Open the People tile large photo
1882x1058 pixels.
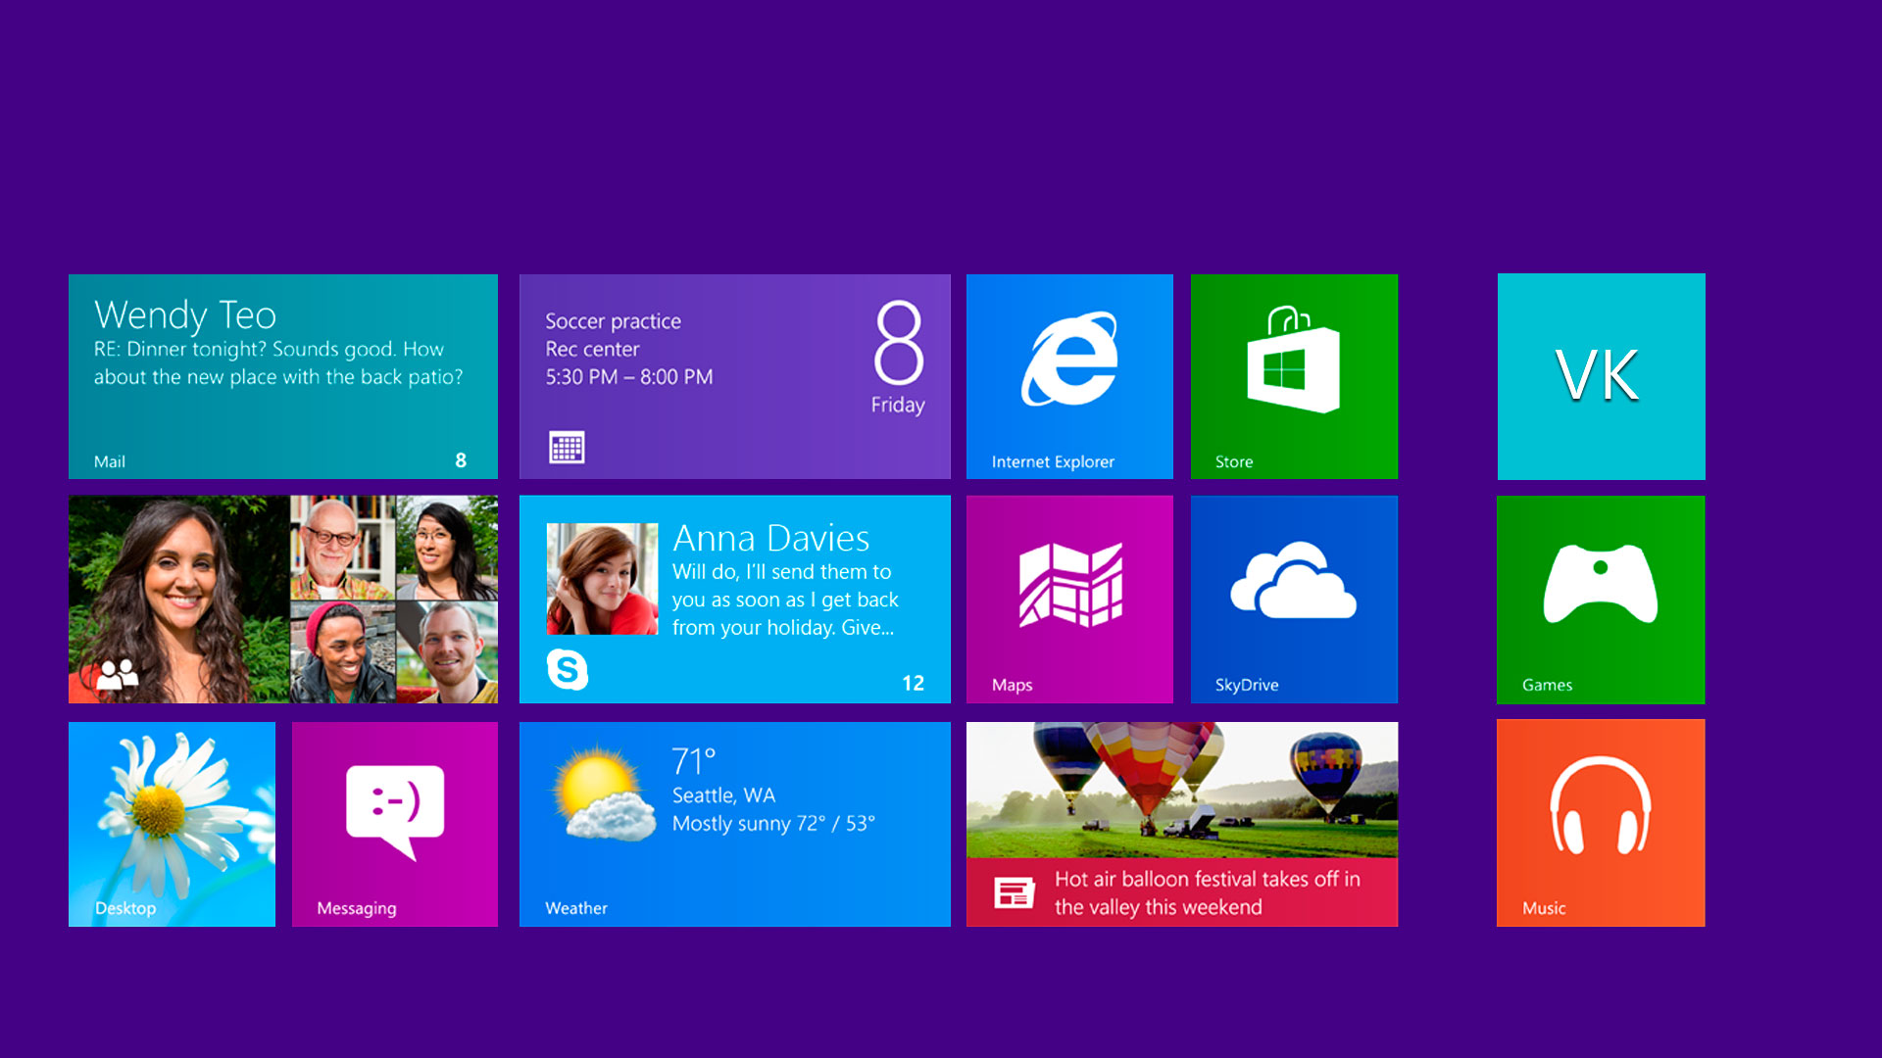[x=179, y=599]
